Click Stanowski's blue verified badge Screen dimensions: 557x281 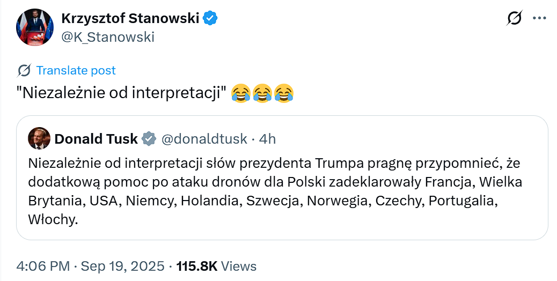(x=210, y=18)
